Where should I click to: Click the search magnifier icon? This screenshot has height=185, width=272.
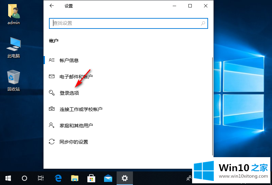click(x=203, y=23)
